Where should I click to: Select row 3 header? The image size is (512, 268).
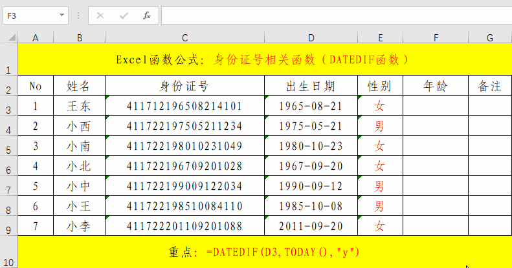tap(9, 105)
